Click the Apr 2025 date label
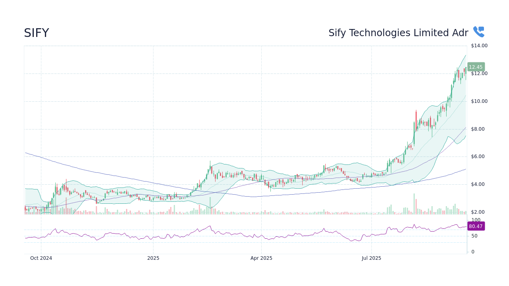This screenshot has height=286, width=509. (x=261, y=258)
